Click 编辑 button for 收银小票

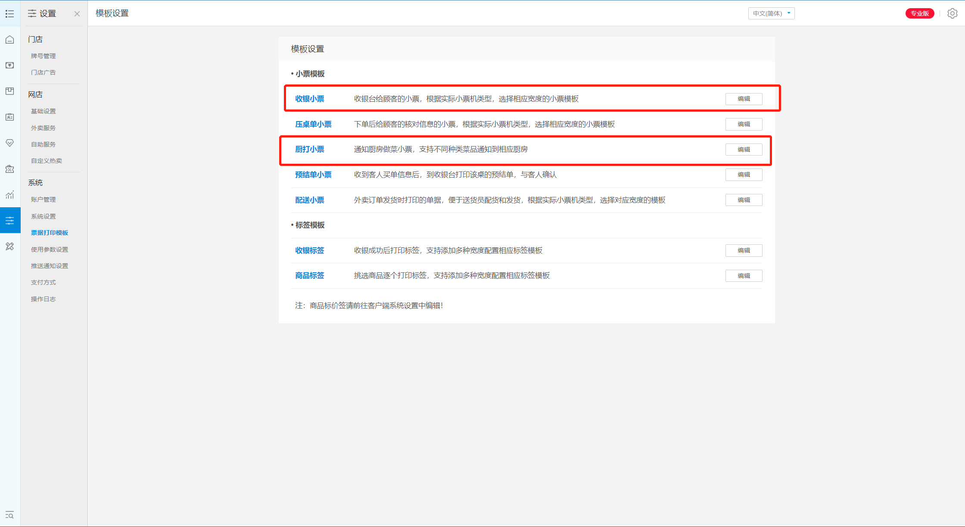pyautogui.click(x=744, y=99)
